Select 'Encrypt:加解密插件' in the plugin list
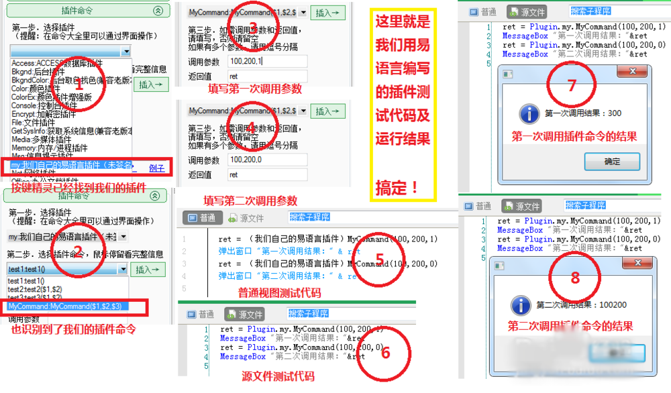The image size is (671, 393). (43, 114)
